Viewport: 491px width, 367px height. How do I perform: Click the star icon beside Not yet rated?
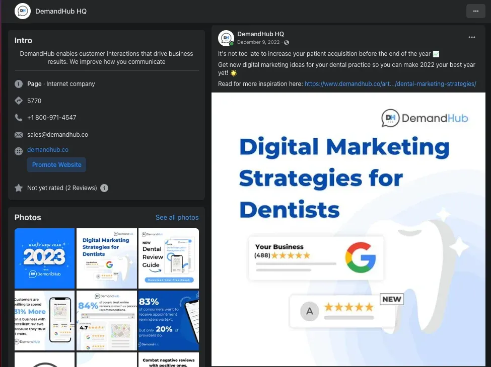pyautogui.click(x=19, y=188)
